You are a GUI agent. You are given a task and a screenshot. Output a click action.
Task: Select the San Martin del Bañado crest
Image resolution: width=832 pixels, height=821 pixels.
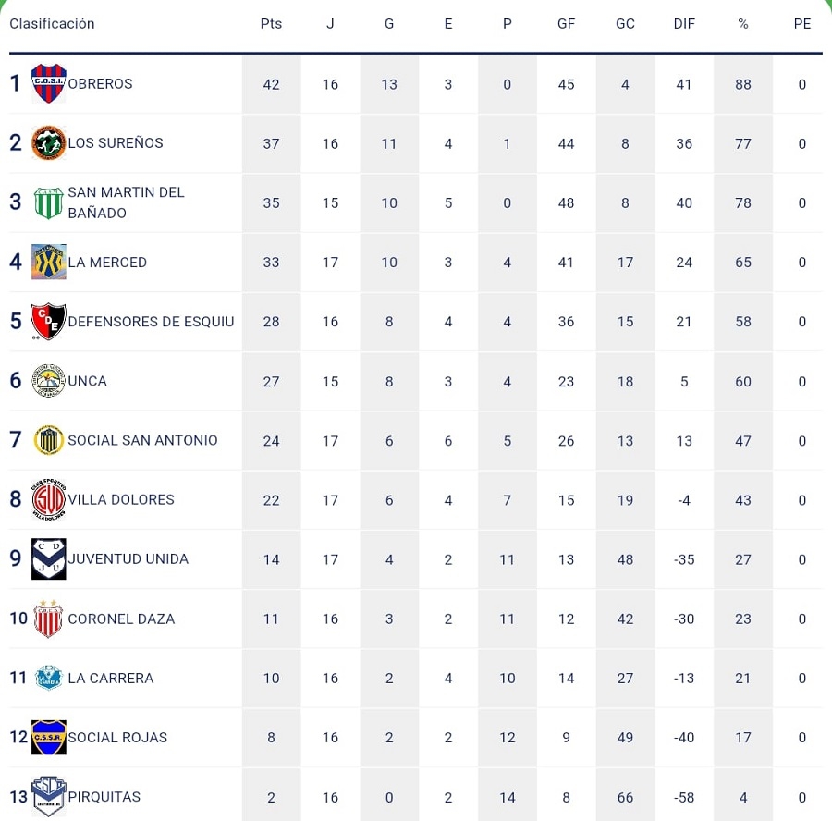click(48, 202)
